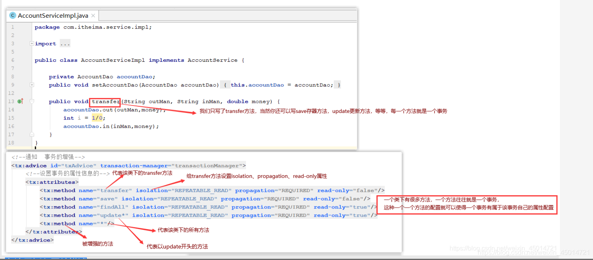
Task: Click line number 16 in the gutter
Action: point(11,126)
